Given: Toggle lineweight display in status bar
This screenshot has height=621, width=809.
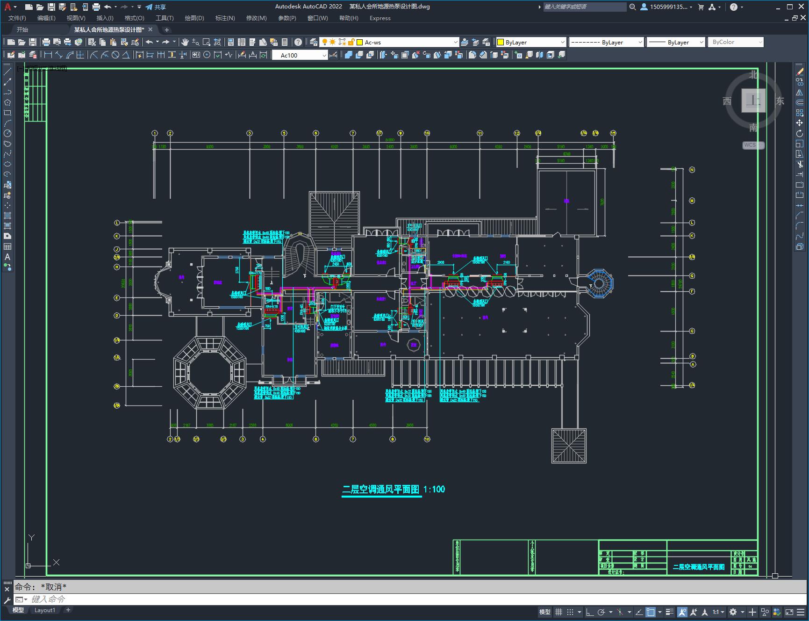Looking at the screenshot, I should pyautogui.click(x=670, y=612).
